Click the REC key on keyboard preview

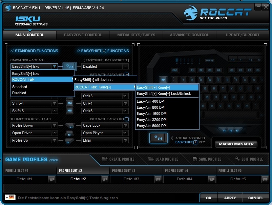pos(210,60)
